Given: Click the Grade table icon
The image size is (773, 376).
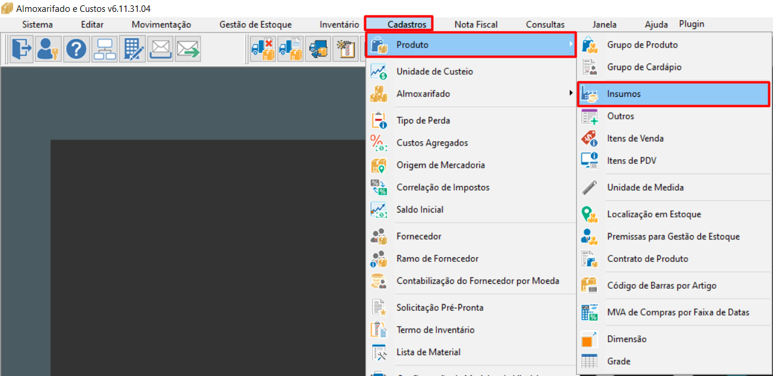Looking at the screenshot, I should pos(590,361).
